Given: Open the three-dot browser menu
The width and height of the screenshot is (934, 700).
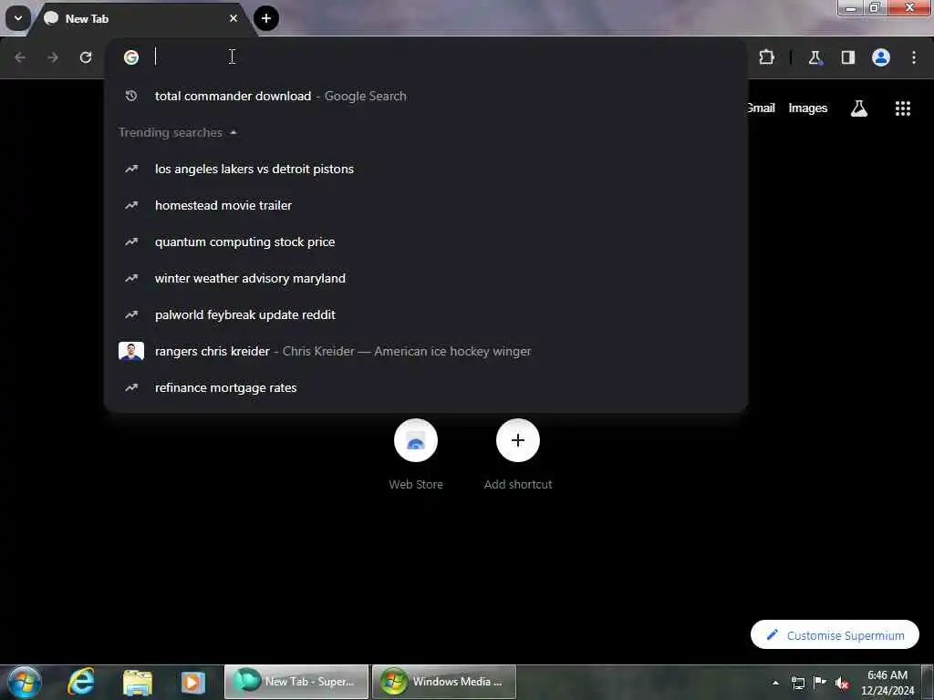Looking at the screenshot, I should pyautogui.click(x=914, y=57).
